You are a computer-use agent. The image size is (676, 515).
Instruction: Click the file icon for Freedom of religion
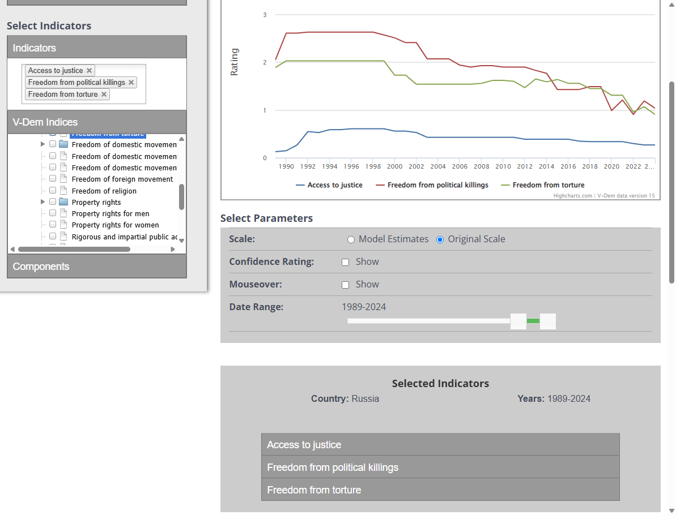coord(63,190)
